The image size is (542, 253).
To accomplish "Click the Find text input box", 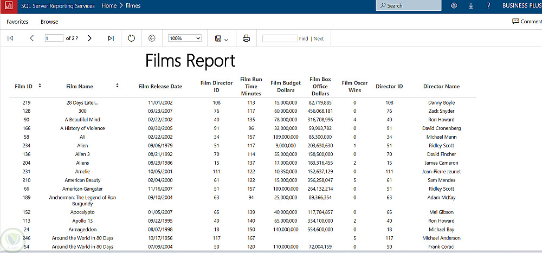I will point(280,38).
